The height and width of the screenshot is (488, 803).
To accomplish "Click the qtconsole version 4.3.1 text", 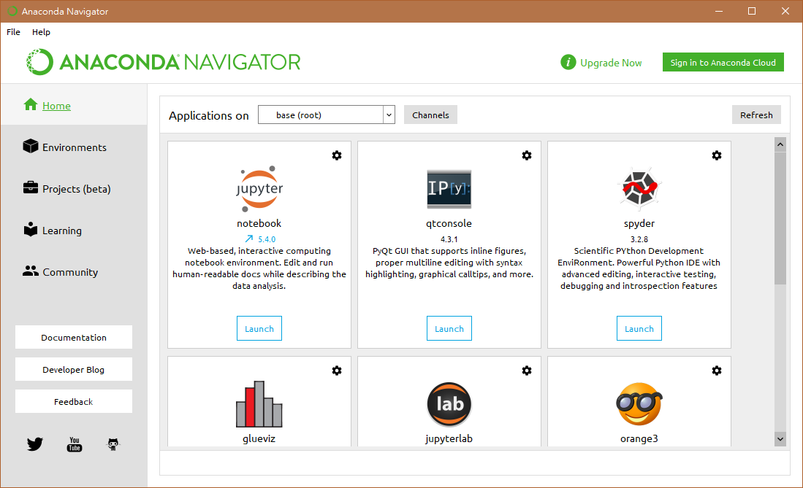I will tap(449, 239).
